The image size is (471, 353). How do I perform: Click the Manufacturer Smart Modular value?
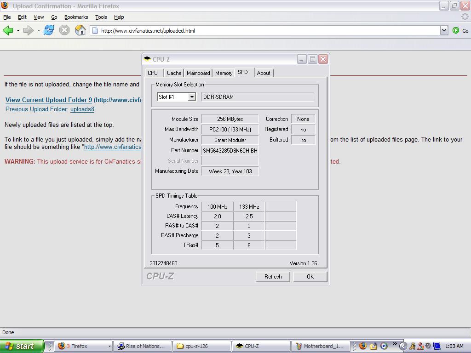(x=230, y=140)
